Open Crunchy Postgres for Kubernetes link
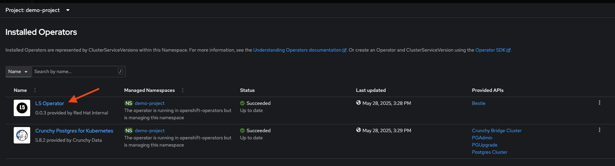This screenshot has height=166, width=615. pos(74,131)
